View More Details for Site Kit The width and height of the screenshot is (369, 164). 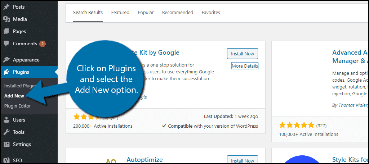click(245, 66)
